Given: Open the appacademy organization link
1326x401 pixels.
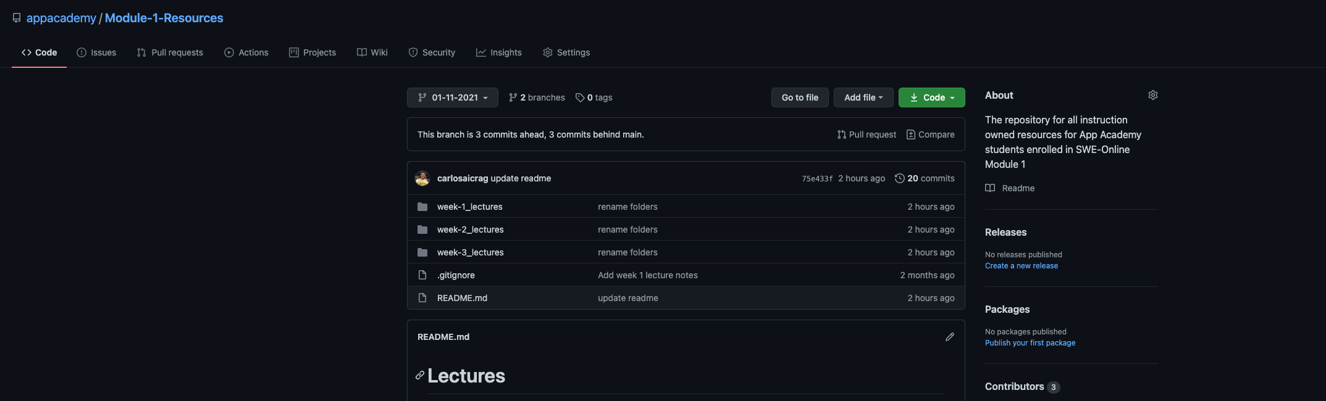Looking at the screenshot, I should coord(61,18).
